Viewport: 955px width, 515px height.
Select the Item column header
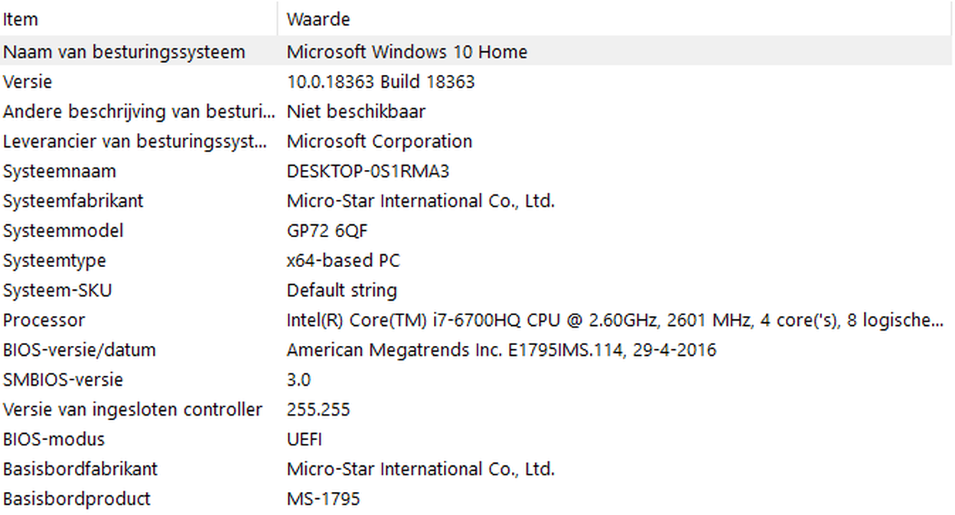point(139,18)
